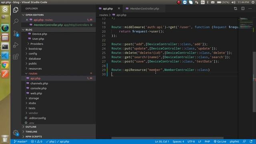Click the phpfmt status item
Screen dimensions: 256x144
tap(234, 142)
